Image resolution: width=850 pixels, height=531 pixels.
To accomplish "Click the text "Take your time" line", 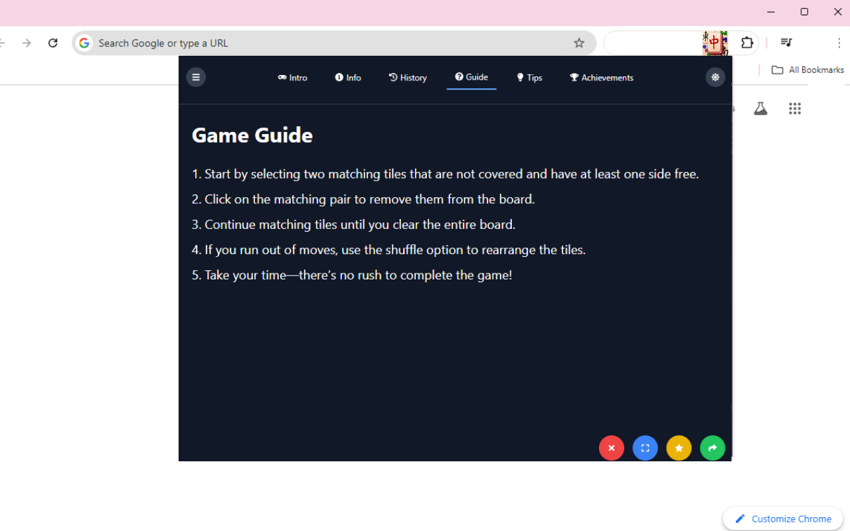I will pos(352,275).
